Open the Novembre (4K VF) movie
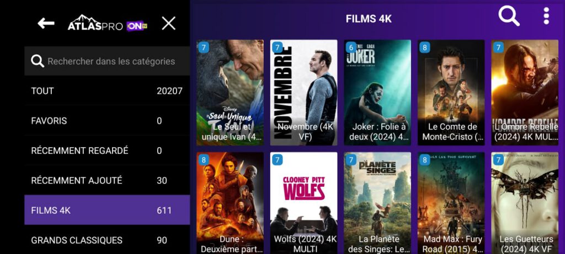The height and width of the screenshot is (254, 565). click(304, 93)
